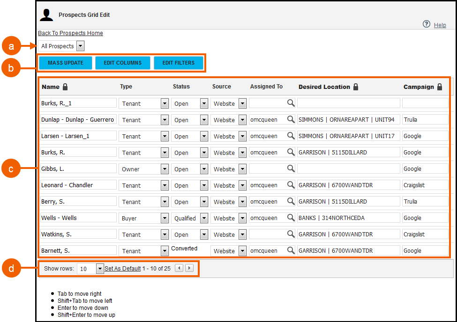Viewport: 457px width, 322px height.
Task: Click the Name field containing Larsen - Larsen_1
Action: click(x=78, y=136)
